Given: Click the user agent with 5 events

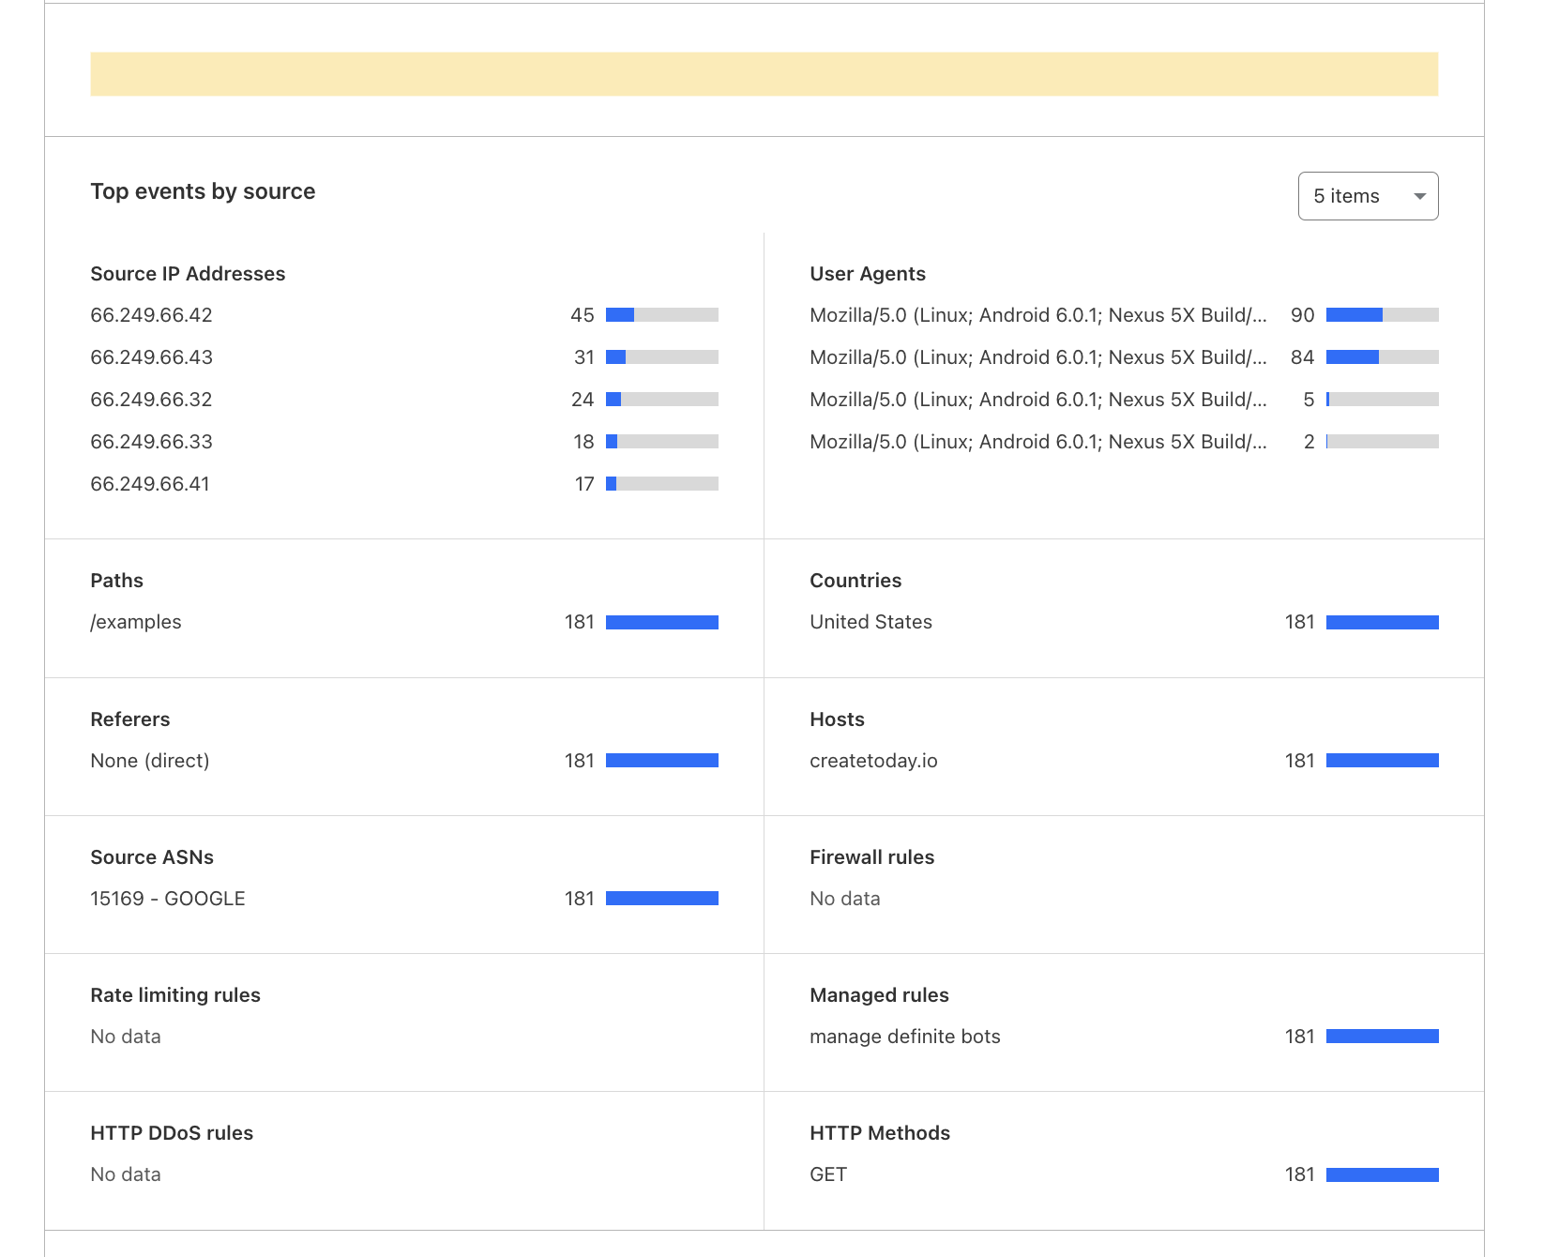Looking at the screenshot, I should click(x=1037, y=400).
